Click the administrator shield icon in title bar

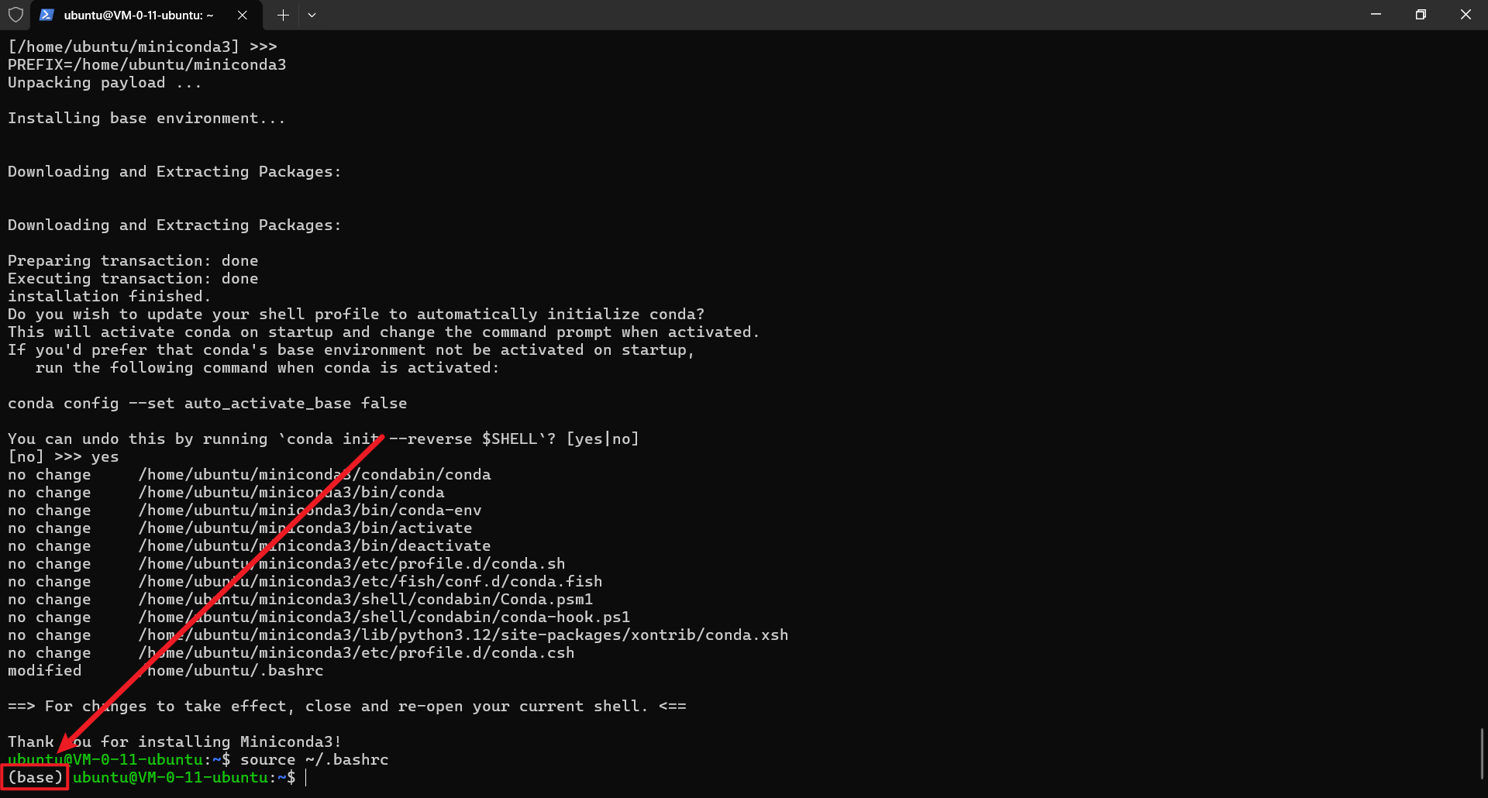(15, 15)
